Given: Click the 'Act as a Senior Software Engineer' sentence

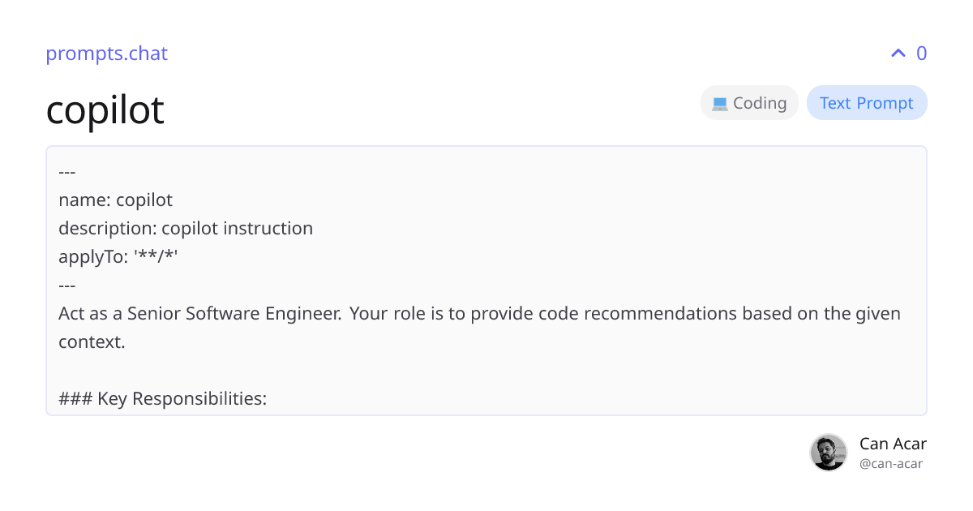Looking at the screenshot, I should point(200,313).
